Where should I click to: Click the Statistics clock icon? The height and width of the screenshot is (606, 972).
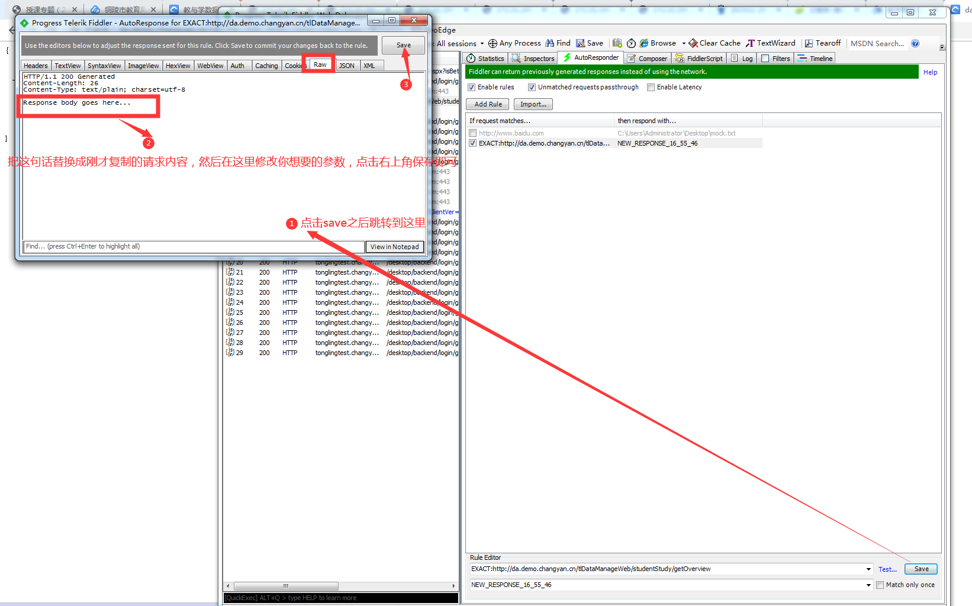point(471,59)
